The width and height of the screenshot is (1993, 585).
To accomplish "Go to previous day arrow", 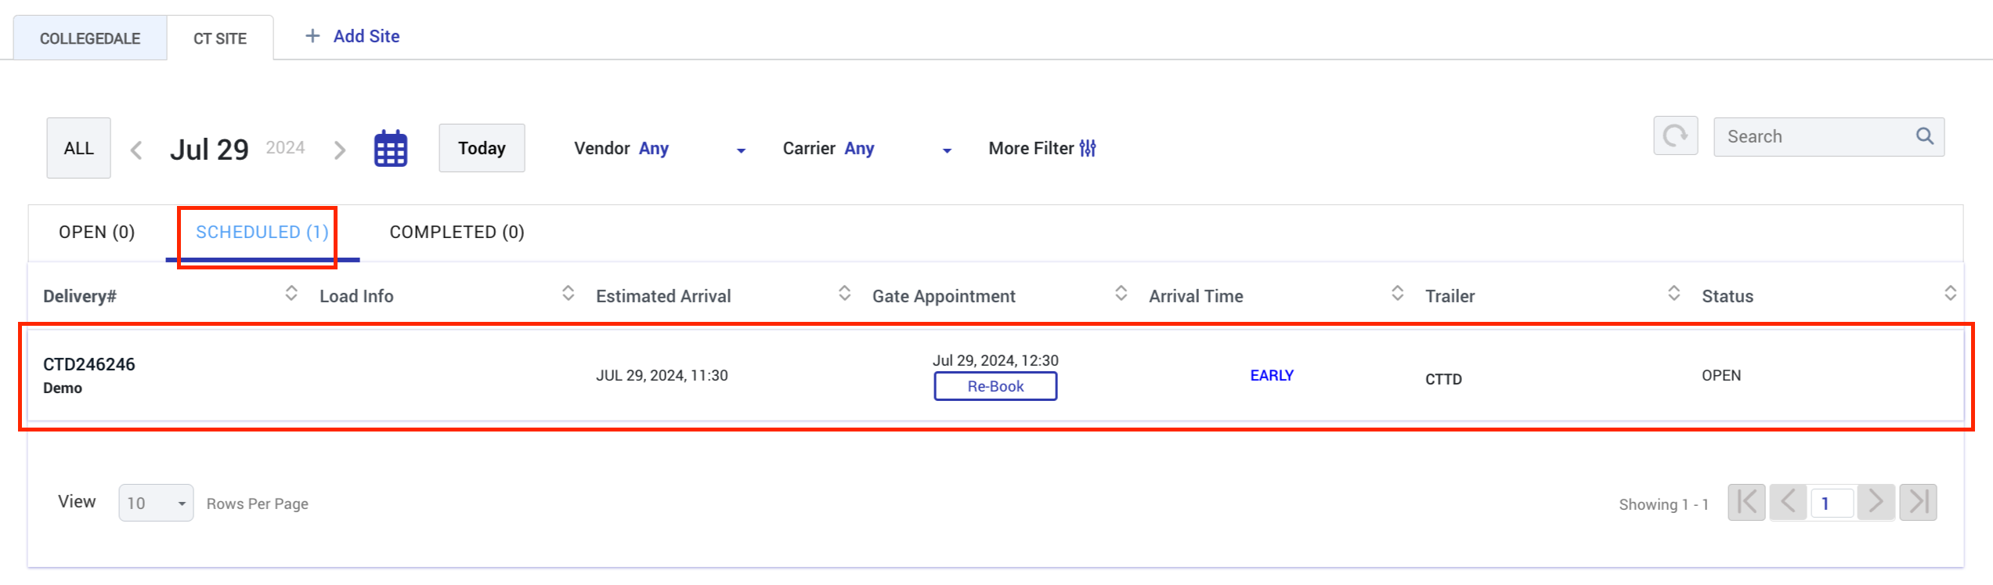I will point(136,150).
